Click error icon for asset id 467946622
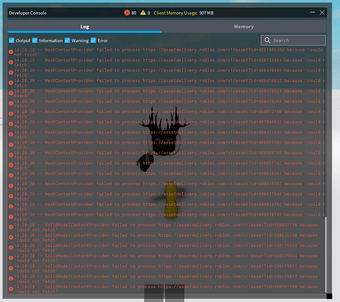This screenshot has width=340, height=302. coord(11,124)
